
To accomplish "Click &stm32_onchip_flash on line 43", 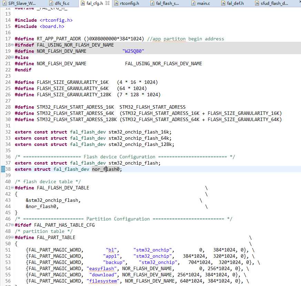I will [52, 200].
